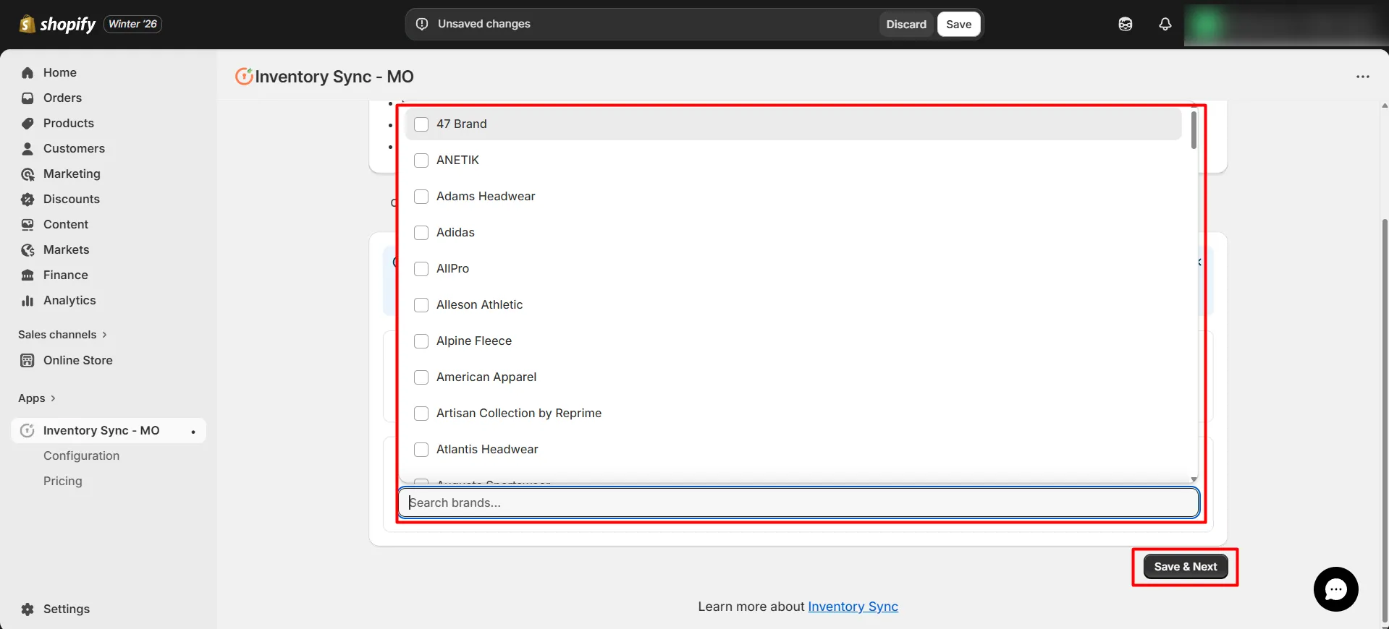This screenshot has width=1389, height=629.
Task: Select the Alpine Fleece checkbox
Action: [x=421, y=341]
